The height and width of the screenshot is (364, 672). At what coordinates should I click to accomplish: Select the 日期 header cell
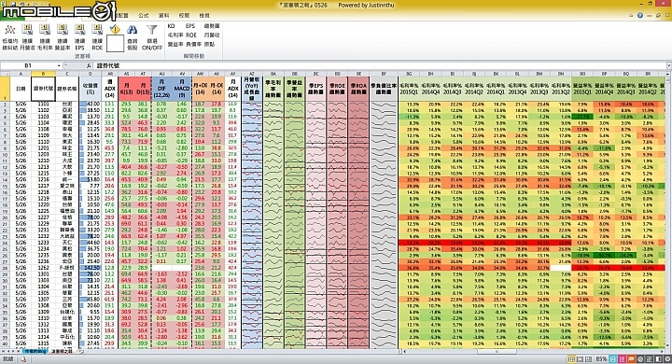21,89
